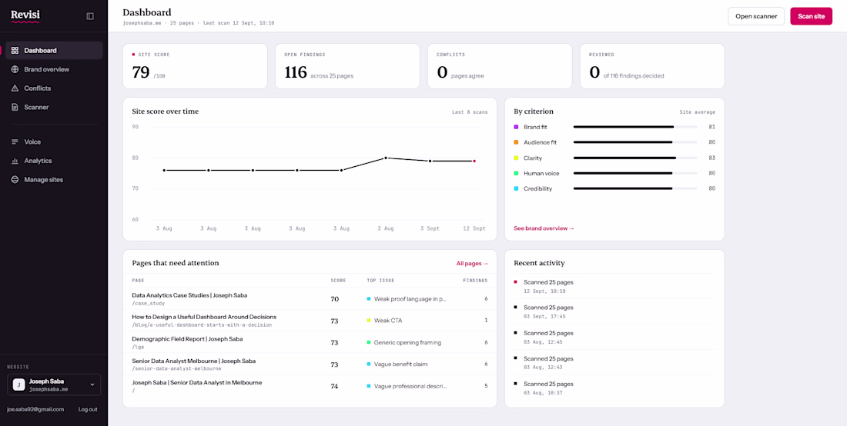
Task: Click the Clarity progress bar
Action: pos(634,158)
